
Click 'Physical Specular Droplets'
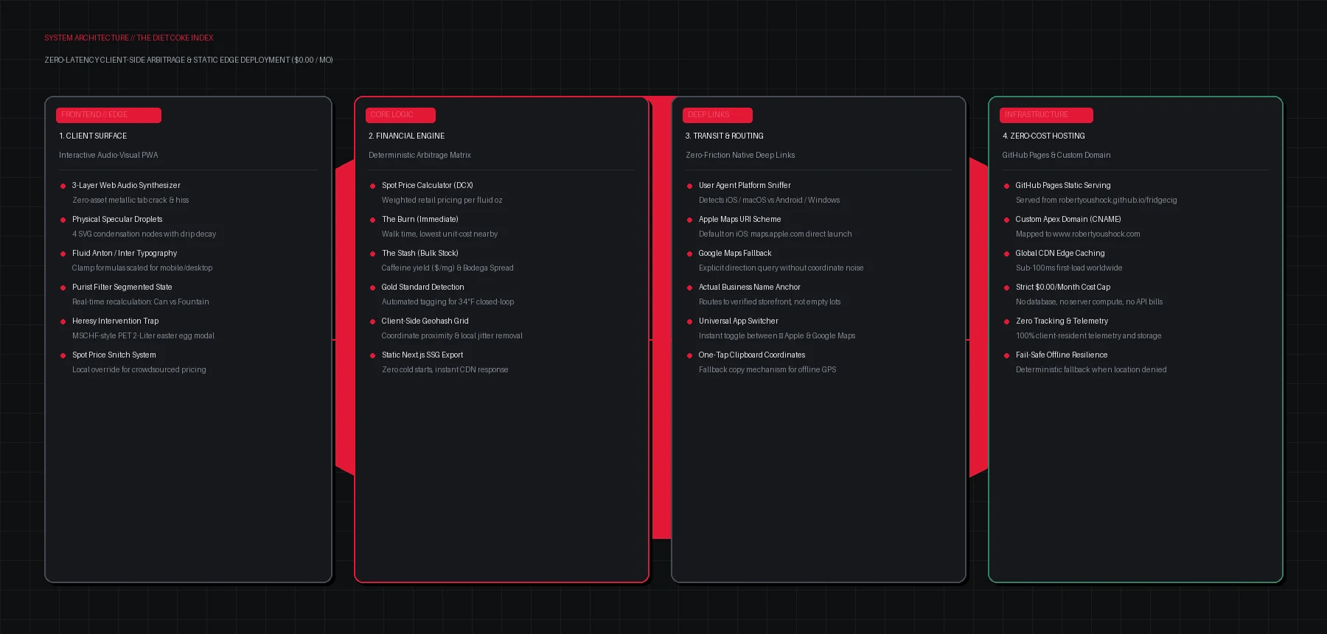pos(117,219)
